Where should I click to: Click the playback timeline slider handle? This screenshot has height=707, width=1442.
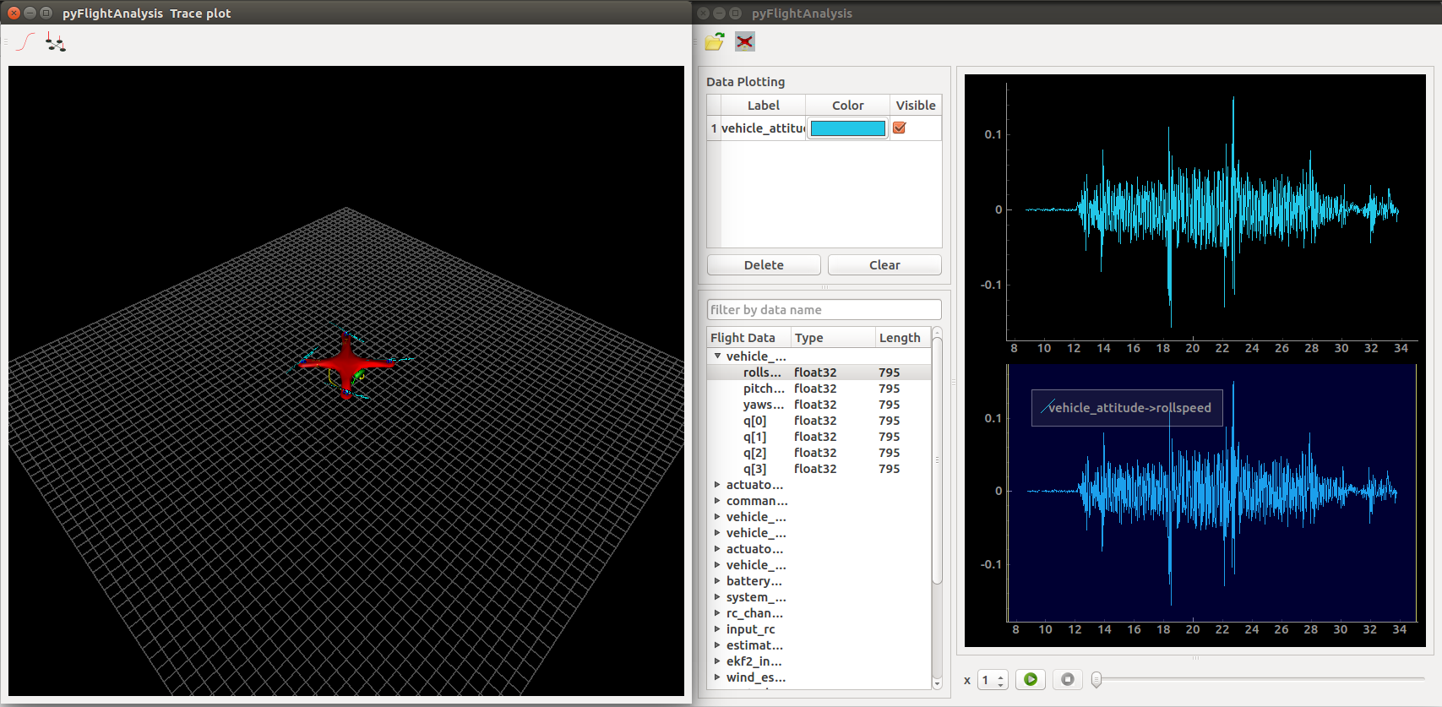[1096, 679]
